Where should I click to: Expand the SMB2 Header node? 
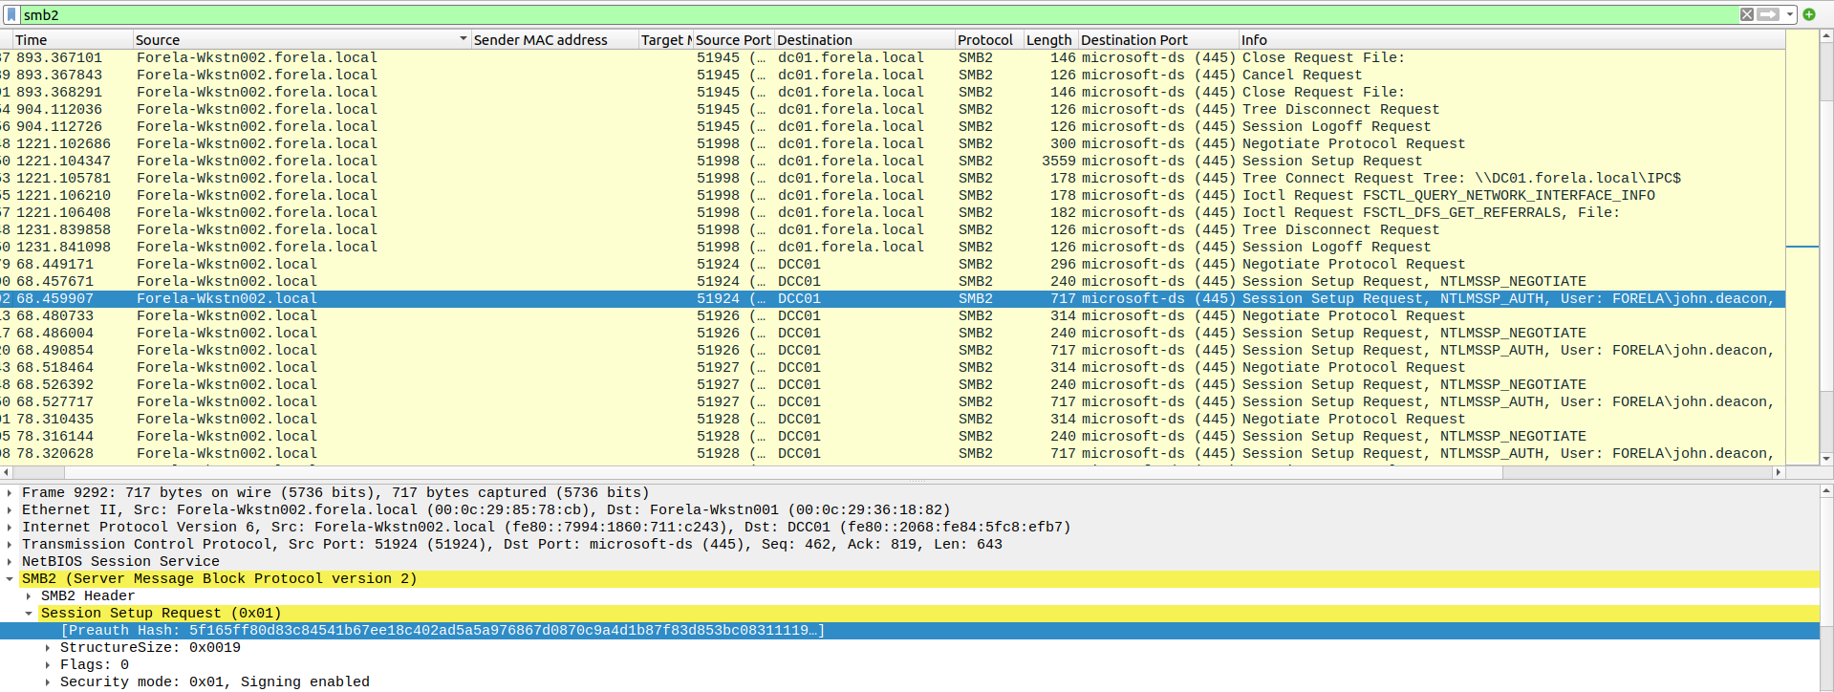click(x=29, y=596)
